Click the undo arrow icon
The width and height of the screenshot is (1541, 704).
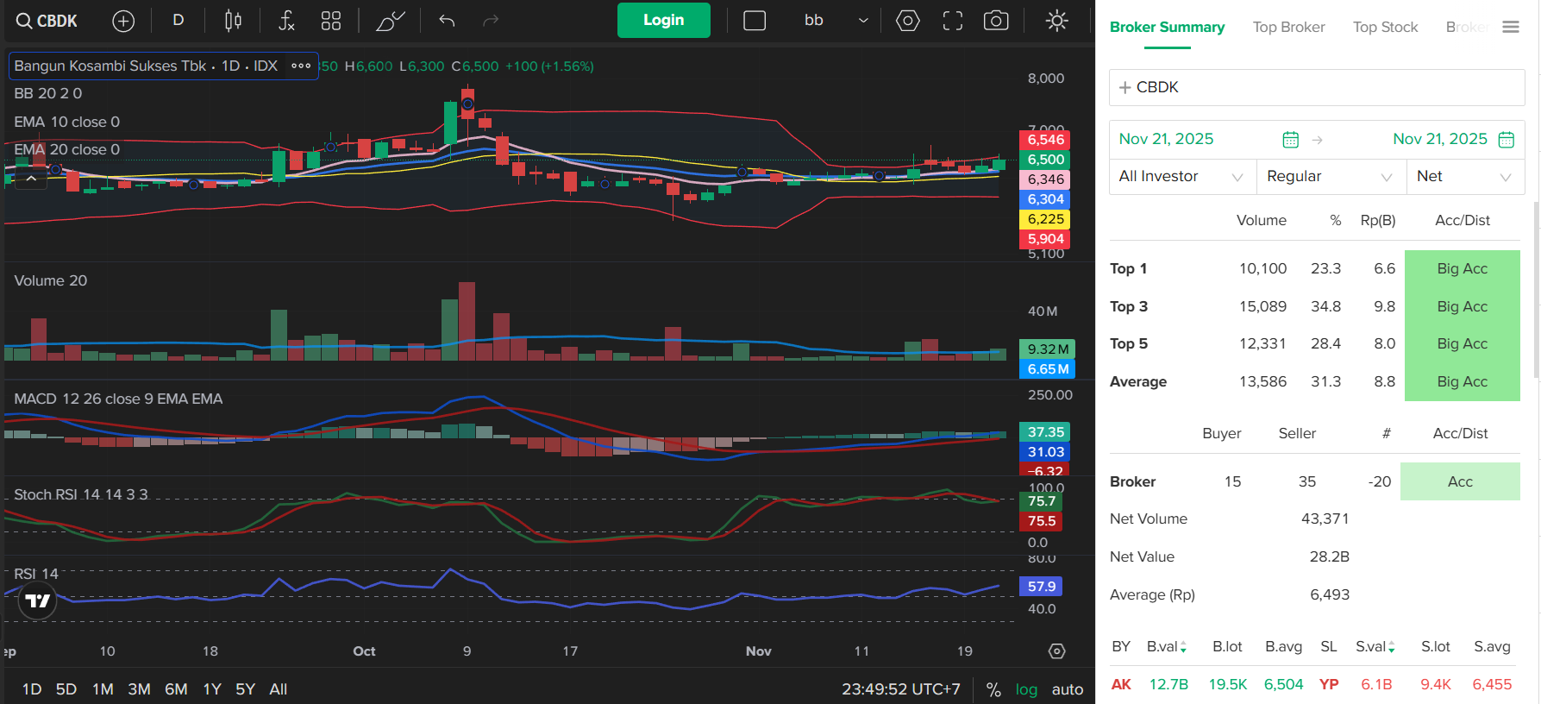447,21
